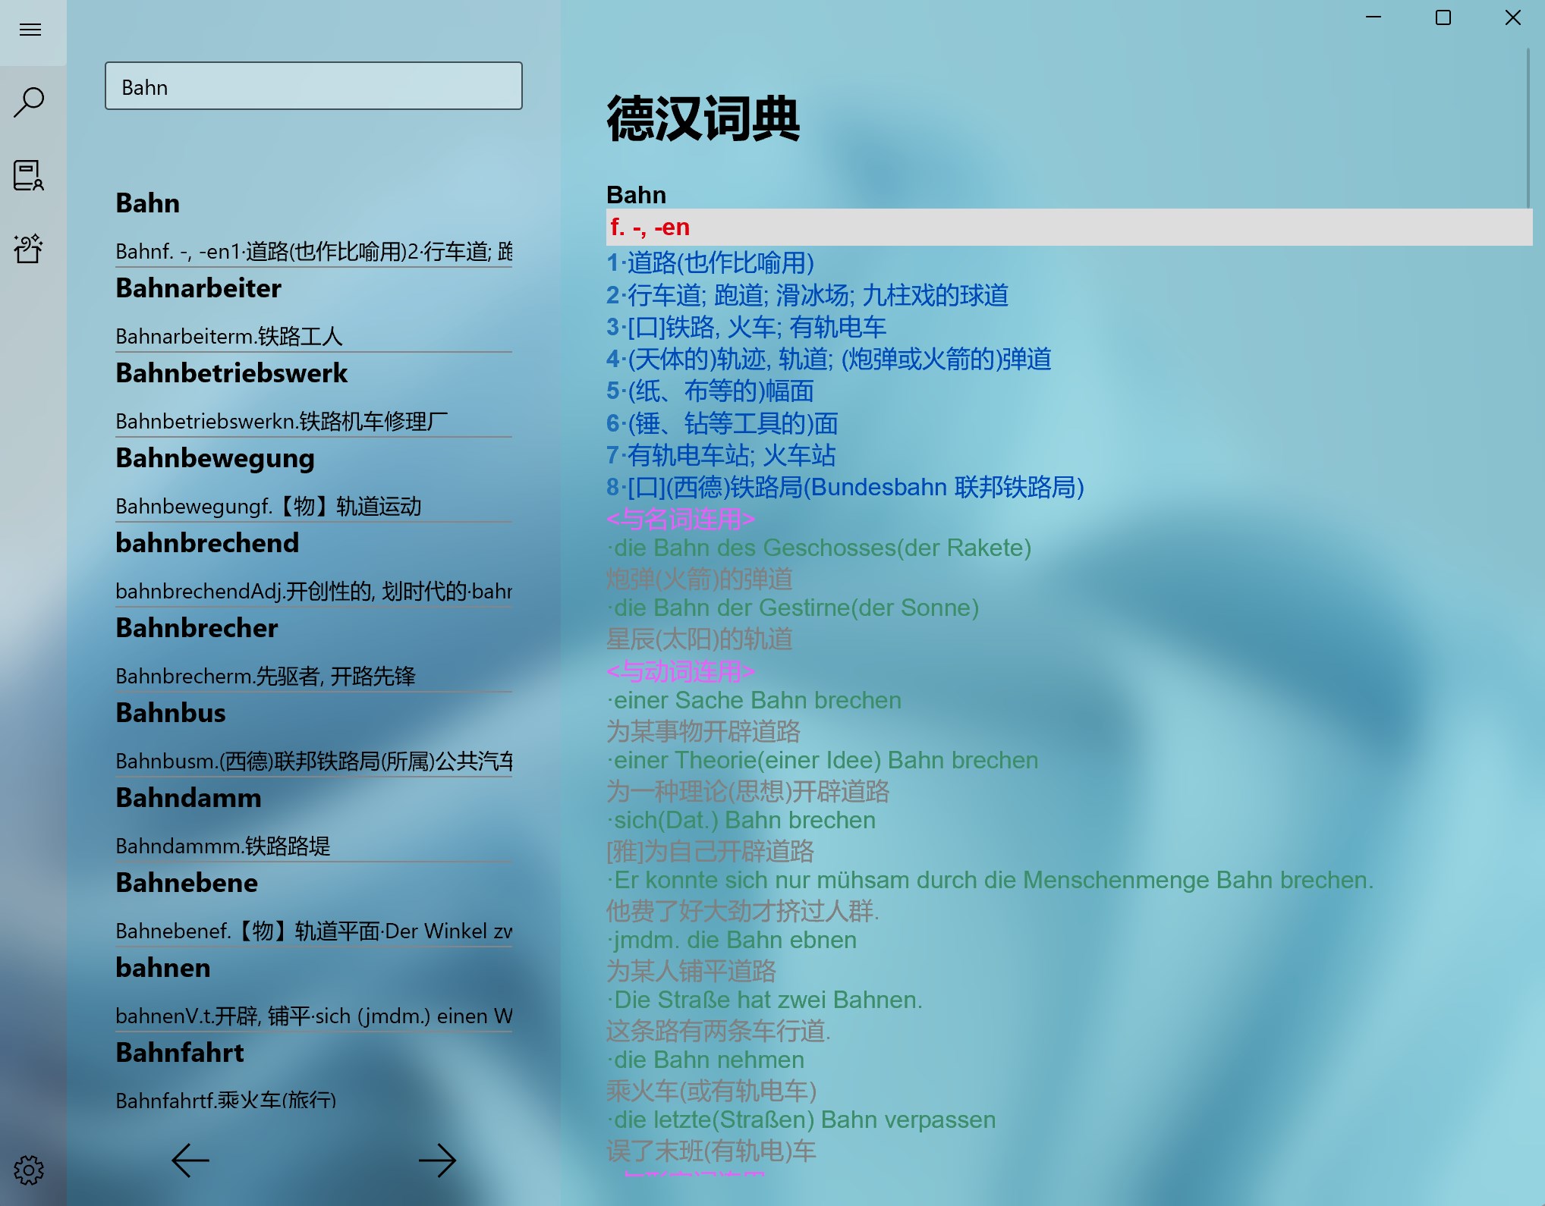Go to next results page arrow
This screenshot has height=1206, width=1545.
pos(437,1160)
